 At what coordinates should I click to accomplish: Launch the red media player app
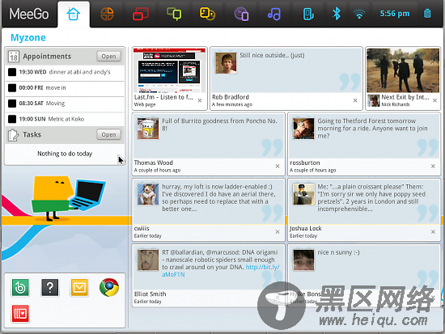click(20, 314)
